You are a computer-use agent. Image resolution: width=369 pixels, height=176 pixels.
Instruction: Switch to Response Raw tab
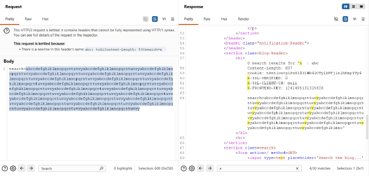click(207, 19)
